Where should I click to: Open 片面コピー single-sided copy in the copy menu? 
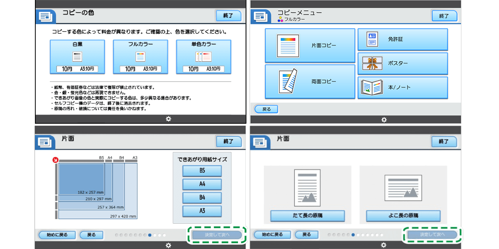[310, 46]
